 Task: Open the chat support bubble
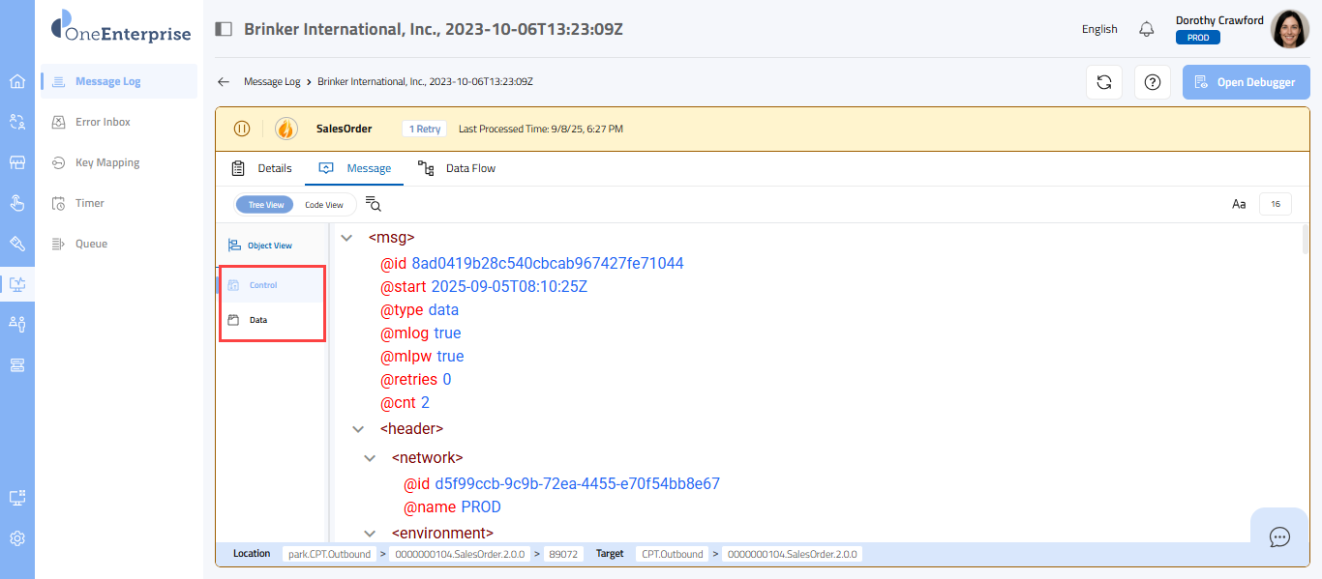(x=1279, y=536)
